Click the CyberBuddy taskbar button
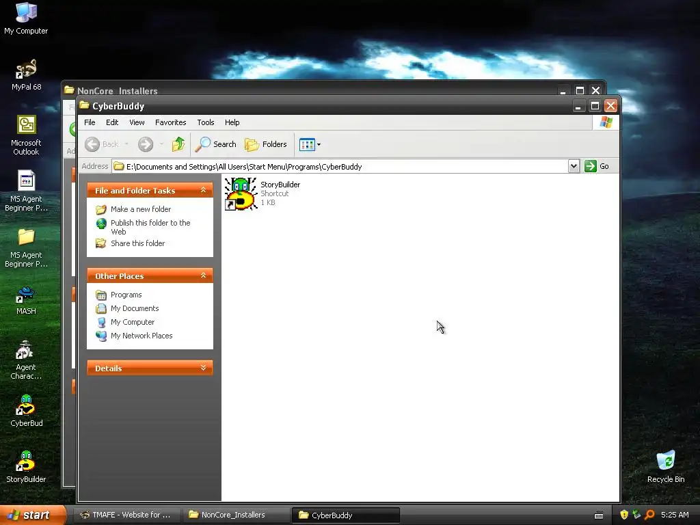This screenshot has height=525, width=700. [x=345, y=515]
